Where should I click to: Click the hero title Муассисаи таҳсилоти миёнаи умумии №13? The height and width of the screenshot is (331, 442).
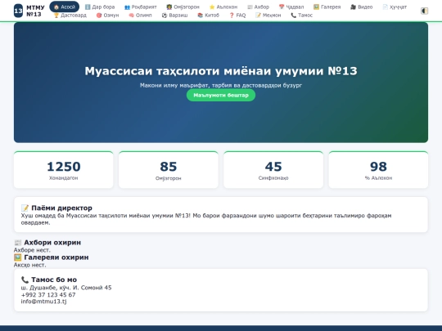pos(221,71)
